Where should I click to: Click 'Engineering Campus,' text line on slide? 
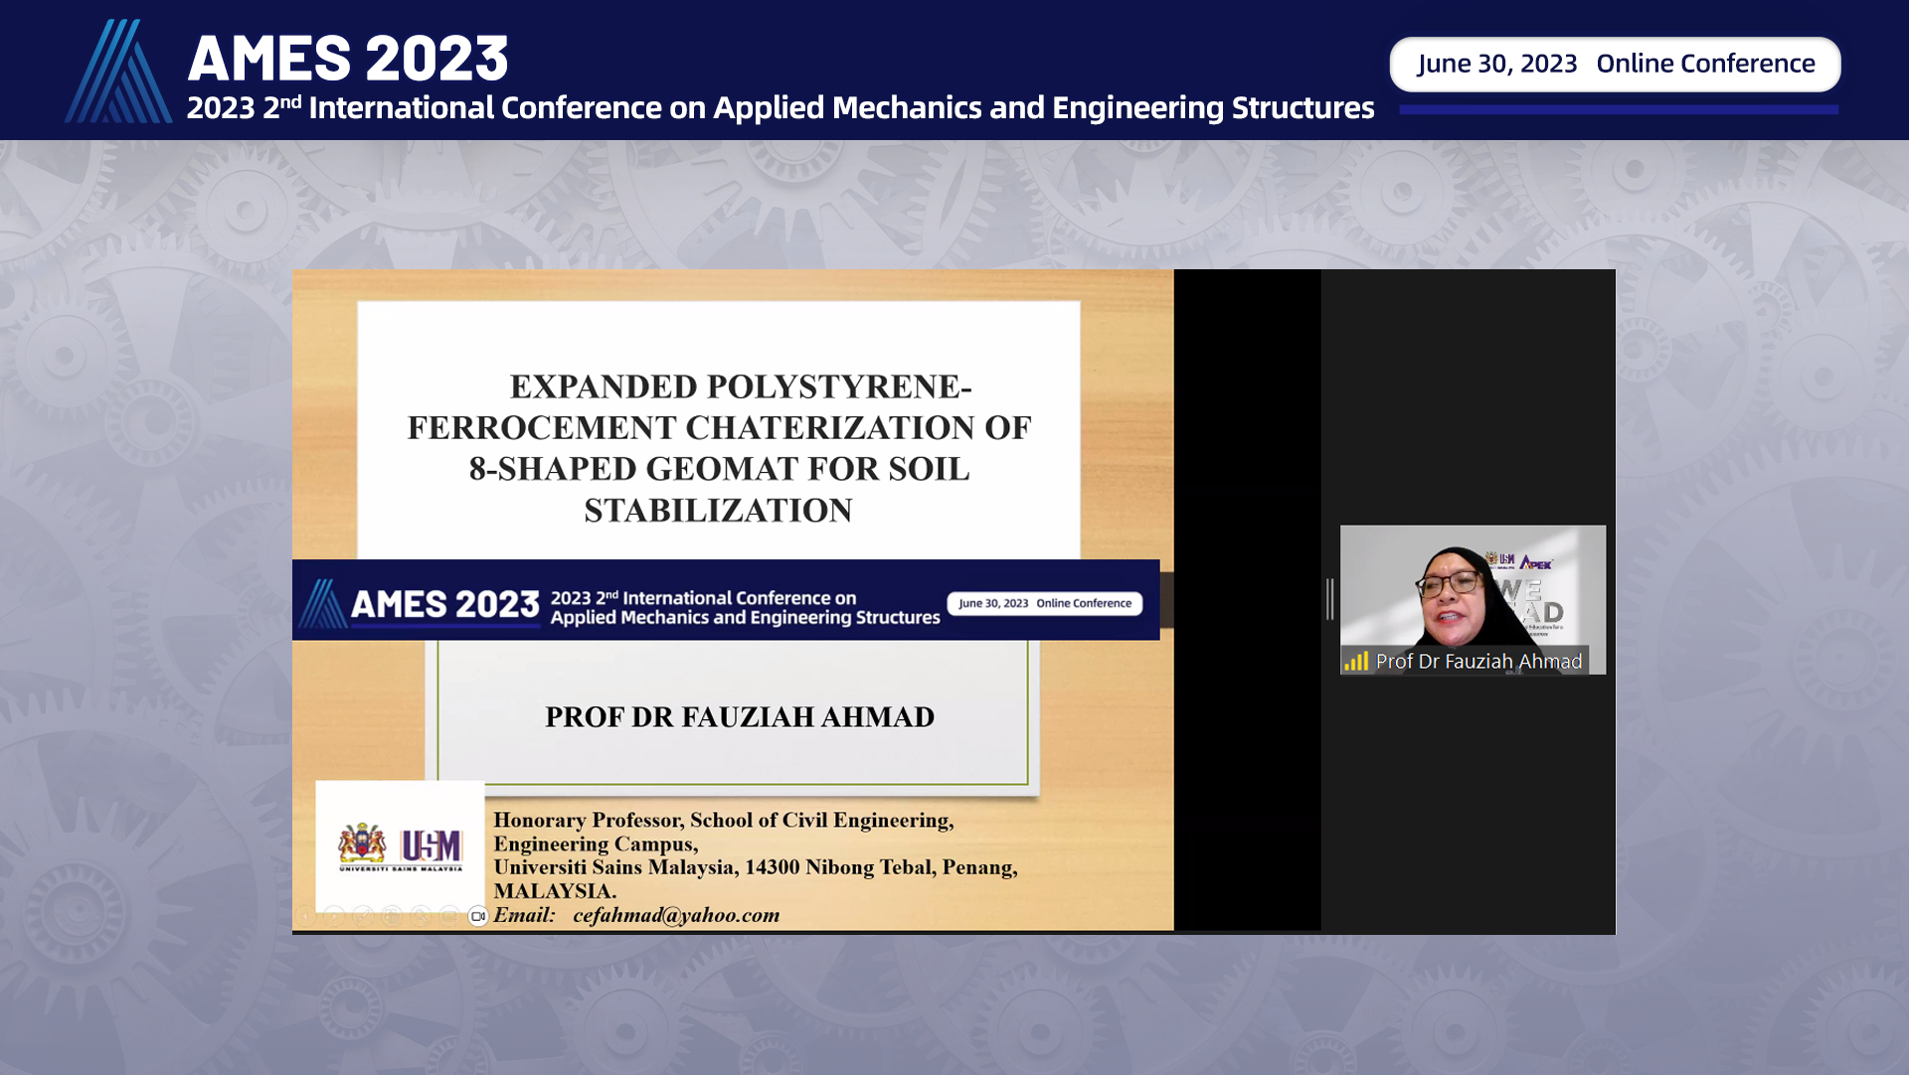pyautogui.click(x=596, y=844)
